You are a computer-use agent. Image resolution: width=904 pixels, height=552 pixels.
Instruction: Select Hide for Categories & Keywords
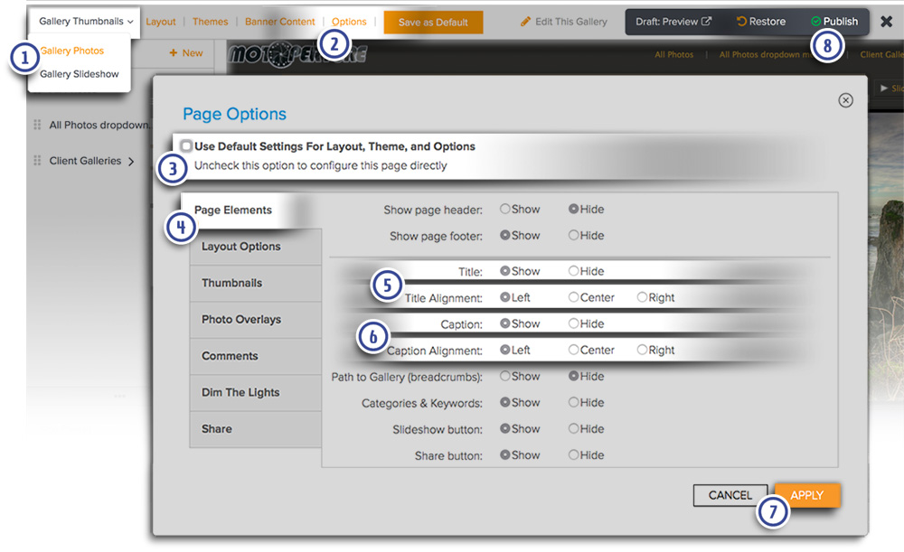tap(574, 402)
